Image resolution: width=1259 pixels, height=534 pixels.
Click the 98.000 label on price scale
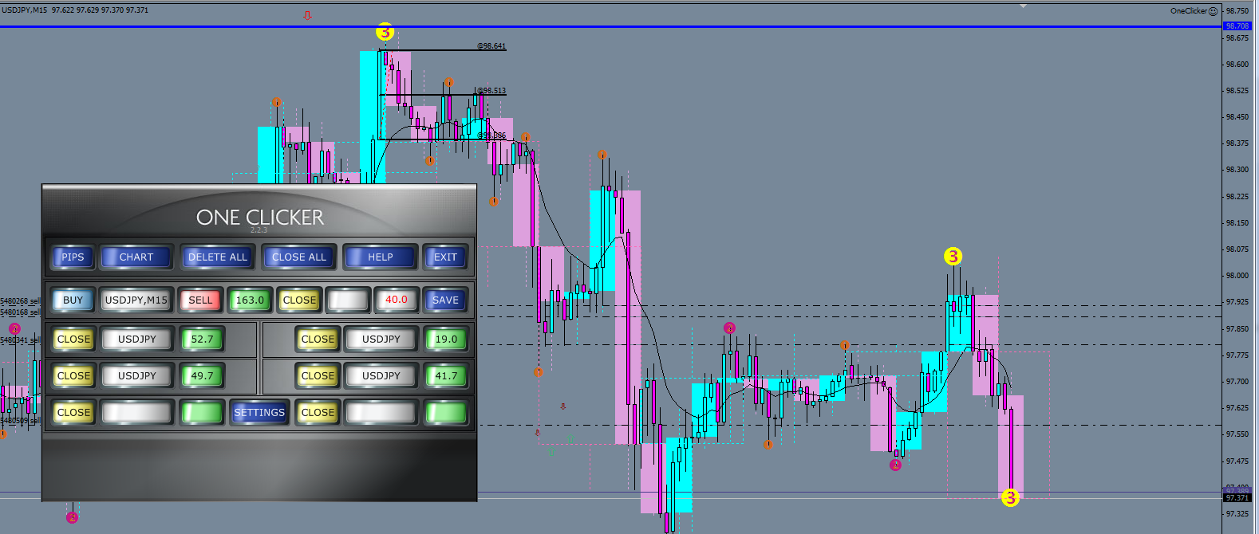(x=1237, y=276)
